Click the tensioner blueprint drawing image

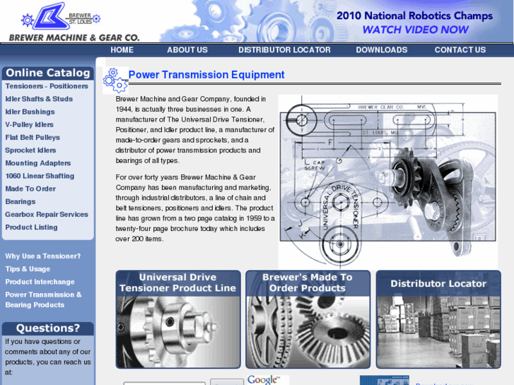tap(387, 181)
